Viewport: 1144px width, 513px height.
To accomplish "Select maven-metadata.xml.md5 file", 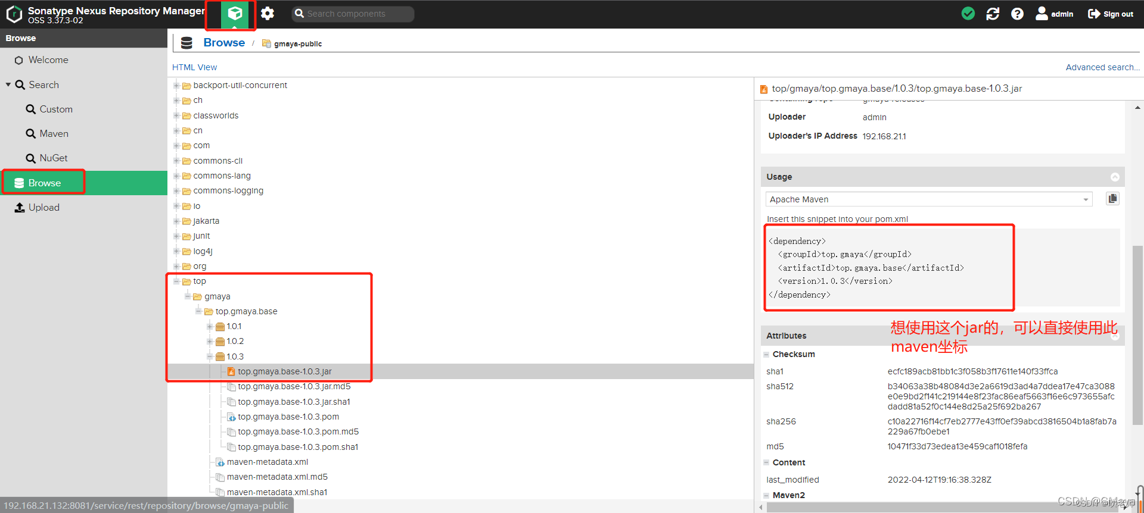I will click(277, 477).
